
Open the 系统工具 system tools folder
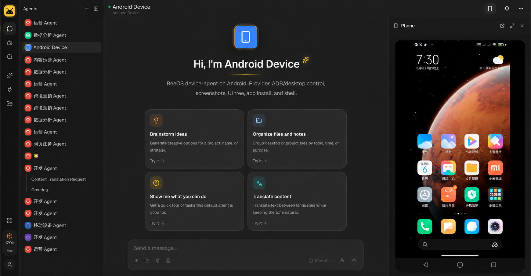(495, 197)
